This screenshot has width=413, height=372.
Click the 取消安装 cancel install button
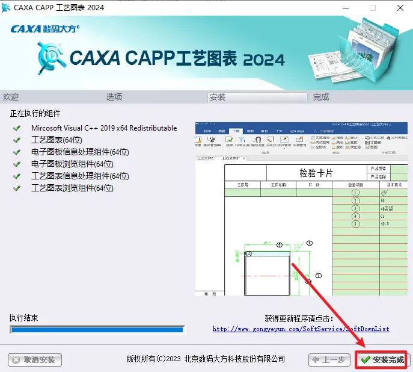tap(35, 360)
